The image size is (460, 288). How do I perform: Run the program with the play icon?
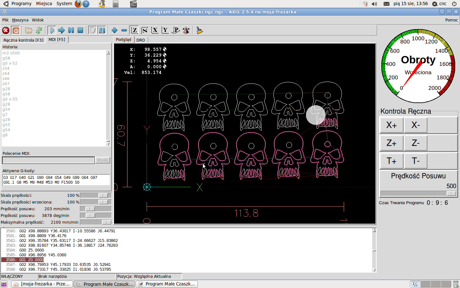coord(52,30)
